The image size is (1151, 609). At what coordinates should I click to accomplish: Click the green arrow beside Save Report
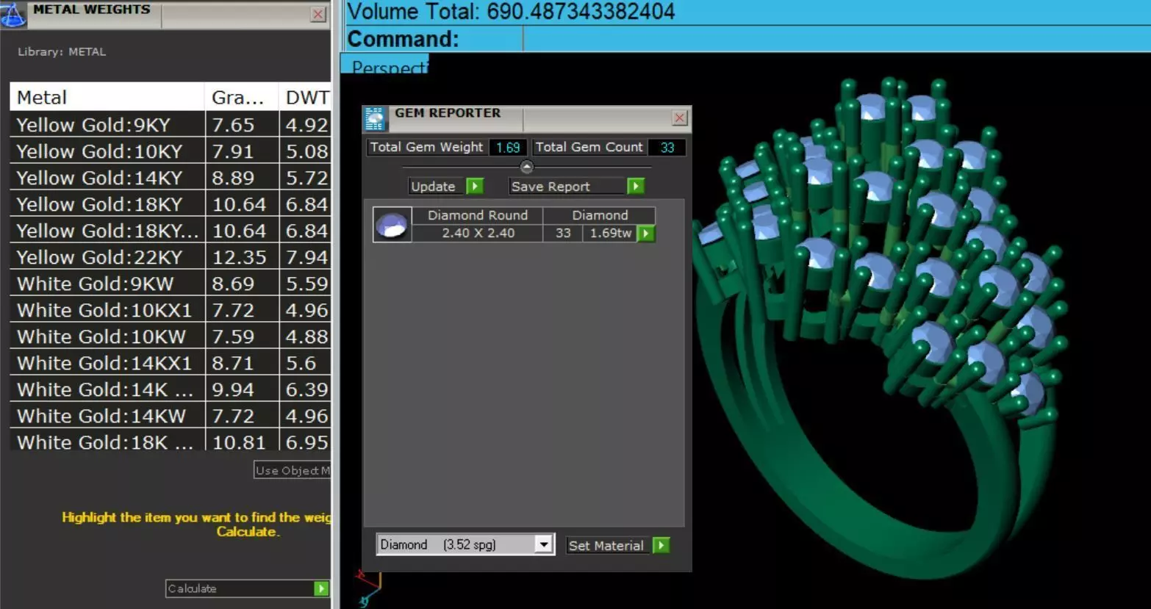point(636,187)
